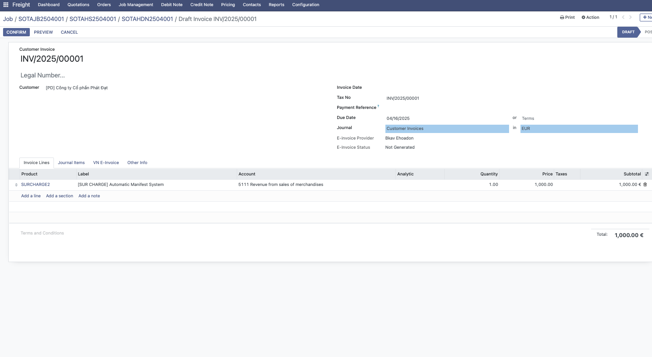Open the apps grid menu icon
The image size is (652, 357).
6,5
